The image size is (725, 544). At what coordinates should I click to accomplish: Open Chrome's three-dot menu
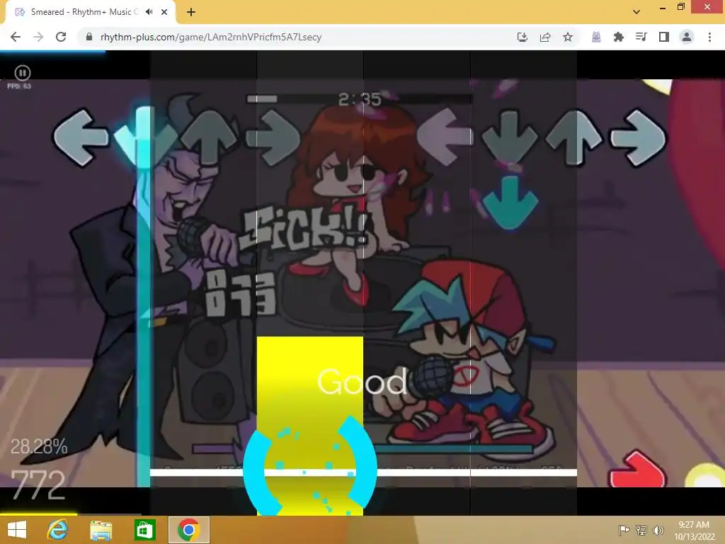(x=709, y=37)
